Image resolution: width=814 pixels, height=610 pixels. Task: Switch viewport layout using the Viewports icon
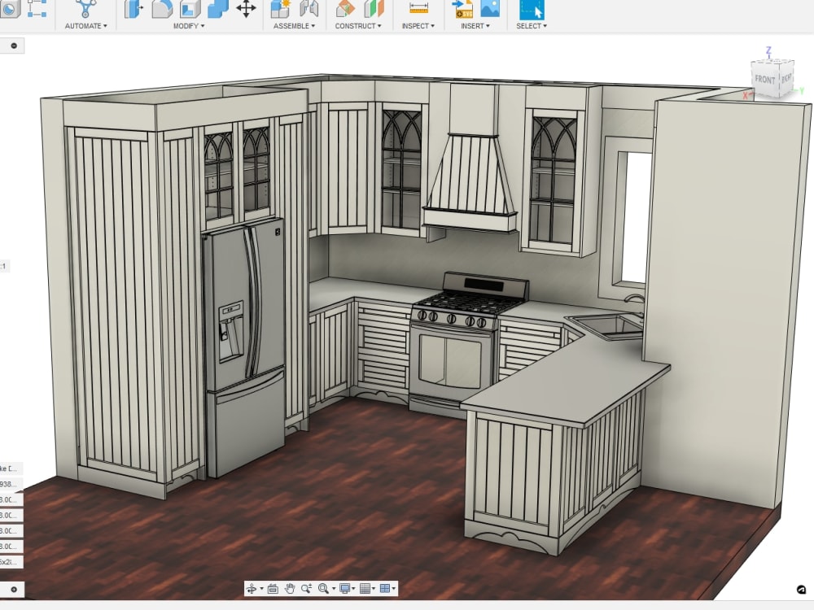pyautogui.click(x=385, y=587)
